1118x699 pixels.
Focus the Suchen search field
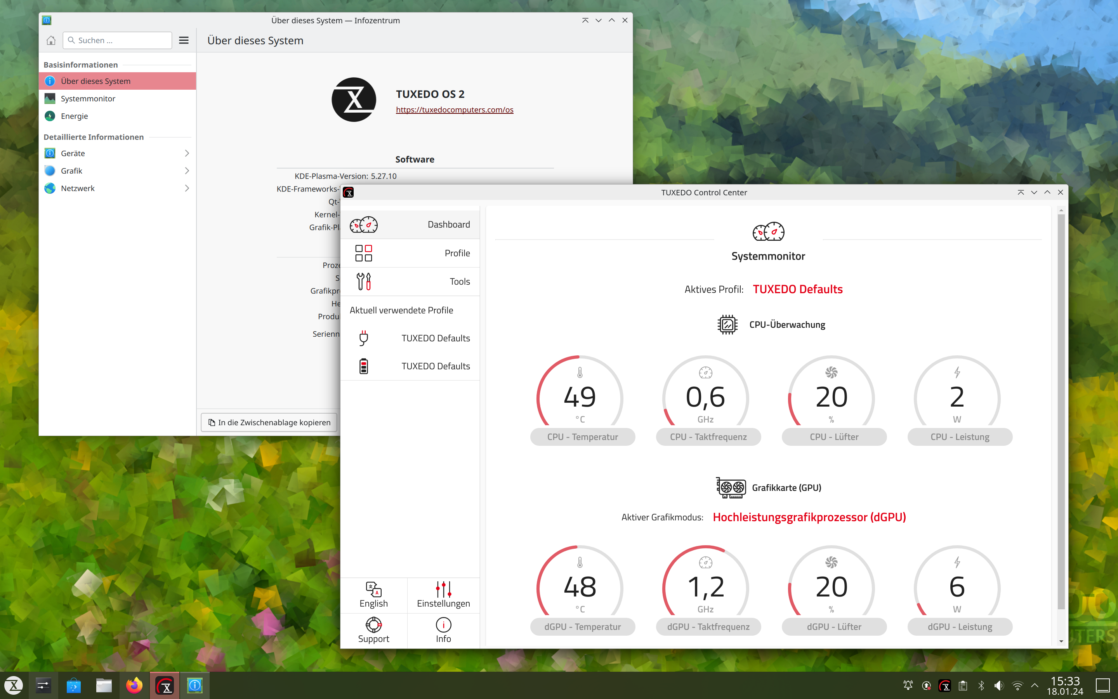click(117, 40)
